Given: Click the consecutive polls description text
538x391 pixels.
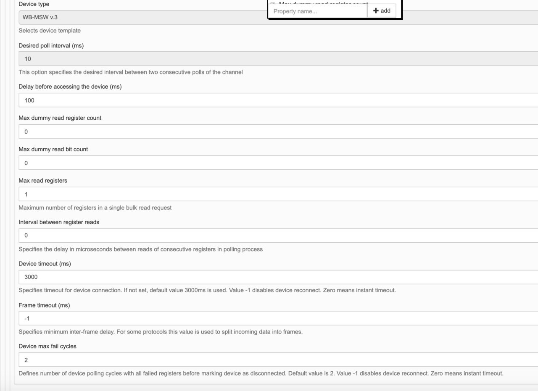Looking at the screenshot, I should point(131,72).
